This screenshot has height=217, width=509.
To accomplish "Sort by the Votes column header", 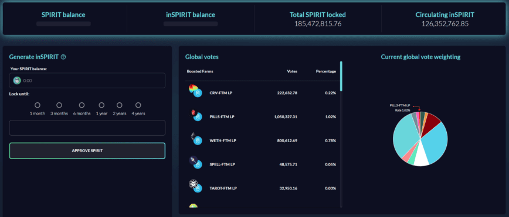I will [292, 71].
